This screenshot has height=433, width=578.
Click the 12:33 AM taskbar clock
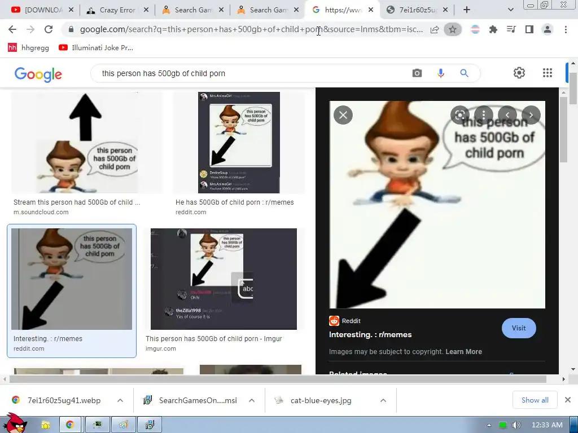click(x=547, y=425)
